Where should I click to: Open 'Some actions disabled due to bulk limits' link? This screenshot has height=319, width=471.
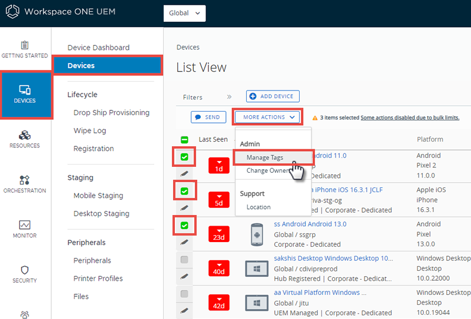tap(410, 117)
